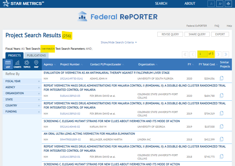Sort results by Project Number column
The height and width of the screenshot is (166, 235).
pyautogui.click(x=71, y=64)
